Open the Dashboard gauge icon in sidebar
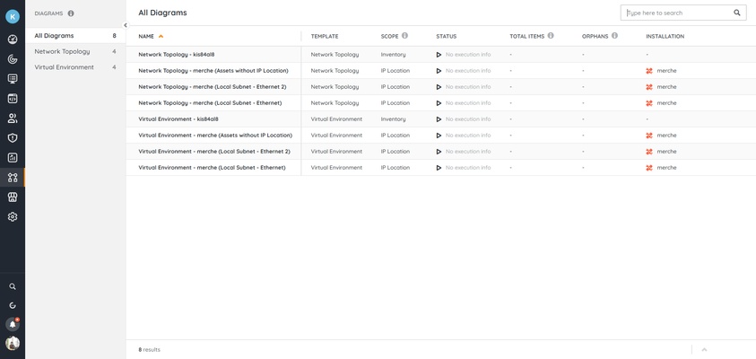 pyautogui.click(x=13, y=39)
